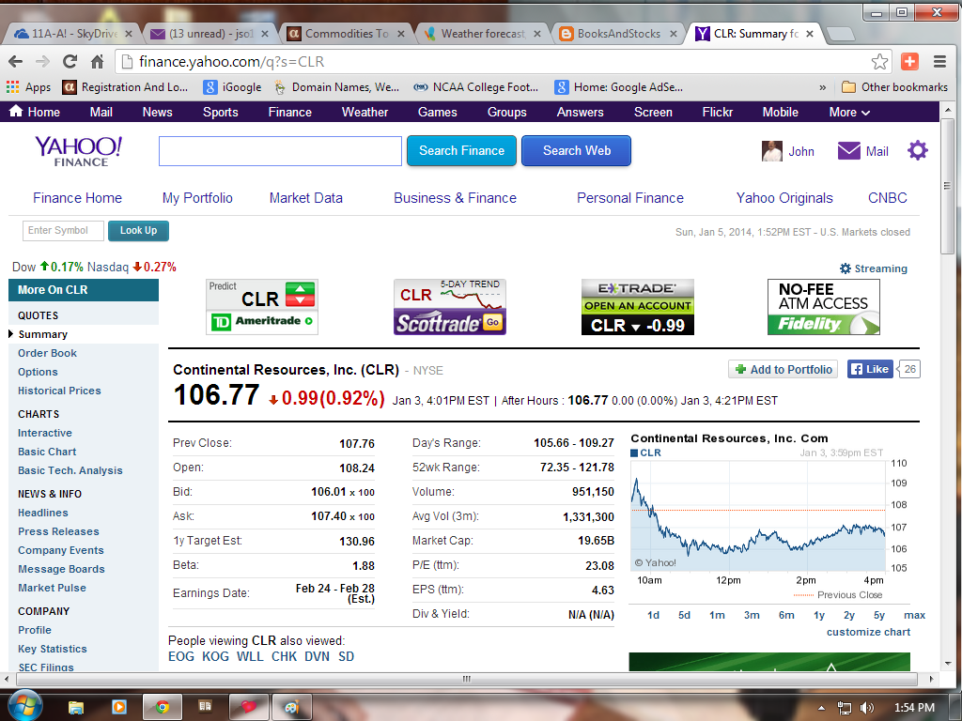Click the browser back arrow
962x721 pixels.
(x=15, y=61)
